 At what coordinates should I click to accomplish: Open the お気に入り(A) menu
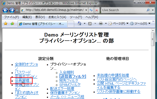pyautogui.click(x=57, y=17)
